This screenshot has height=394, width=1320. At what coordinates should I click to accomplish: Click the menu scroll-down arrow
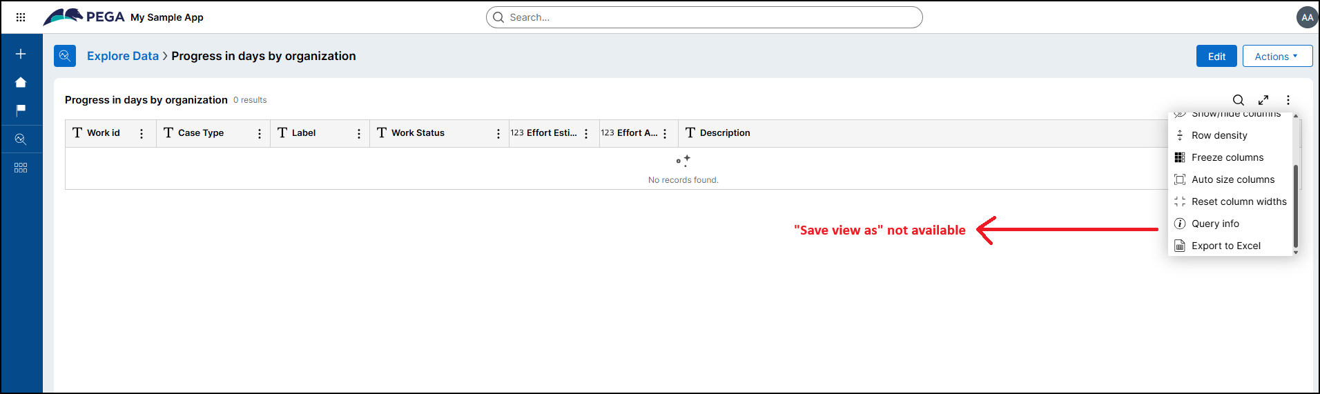point(1296,253)
